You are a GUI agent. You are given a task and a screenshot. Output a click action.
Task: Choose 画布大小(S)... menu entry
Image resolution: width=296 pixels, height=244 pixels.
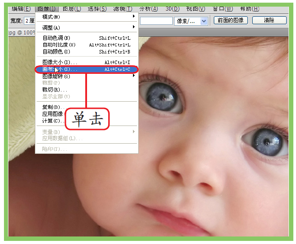(x=87, y=69)
